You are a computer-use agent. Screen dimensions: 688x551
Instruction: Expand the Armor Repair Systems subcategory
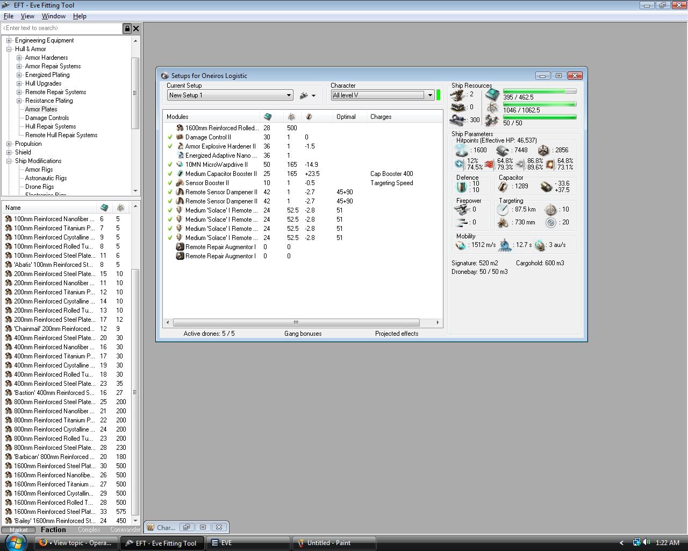click(19, 66)
